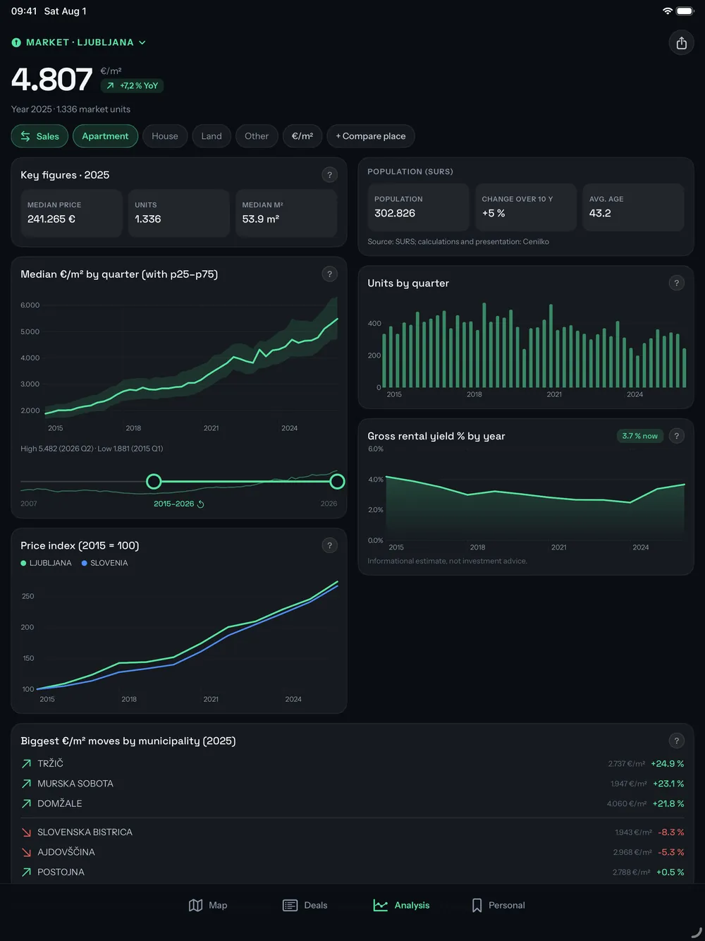This screenshot has height=941, width=705.
Task: Click the up arrow next to DOMŽALE
Action: [26, 803]
